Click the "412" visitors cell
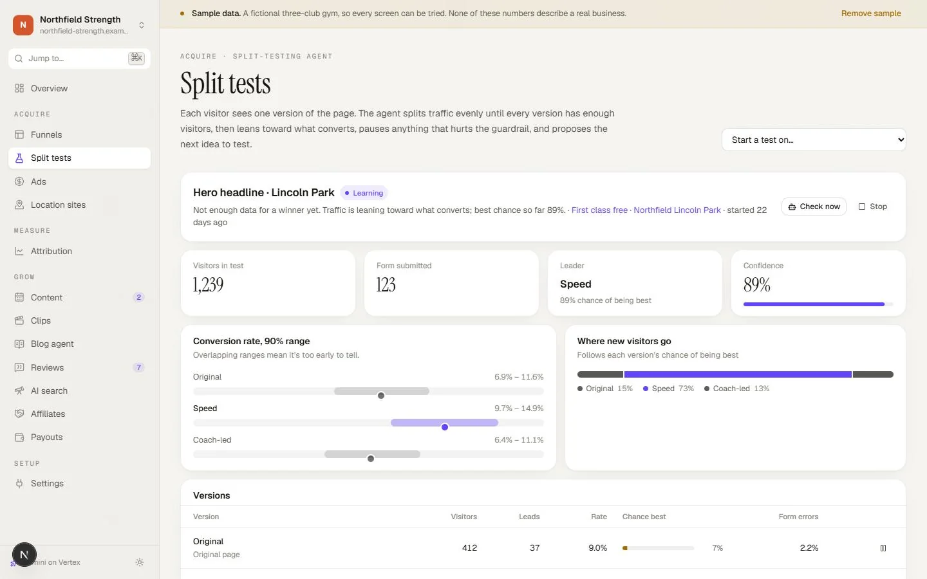The width and height of the screenshot is (927, 579). 469,548
